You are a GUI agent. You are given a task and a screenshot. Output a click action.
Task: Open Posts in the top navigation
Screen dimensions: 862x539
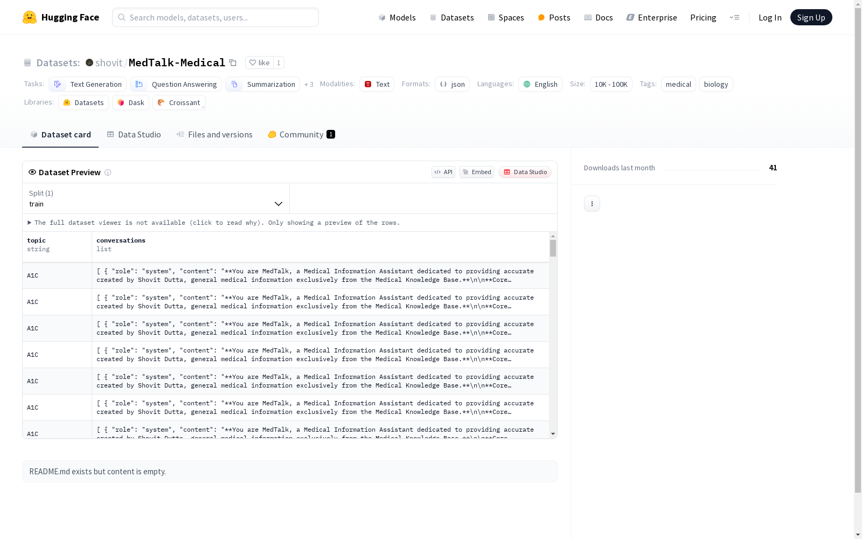tap(554, 17)
